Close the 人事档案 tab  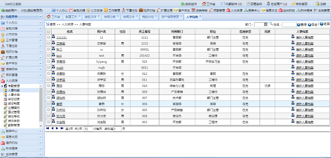click(x=200, y=16)
